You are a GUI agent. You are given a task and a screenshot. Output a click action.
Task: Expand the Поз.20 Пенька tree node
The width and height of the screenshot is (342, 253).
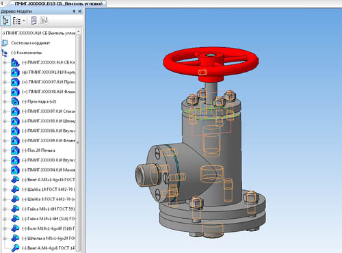[x=5, y=150]
